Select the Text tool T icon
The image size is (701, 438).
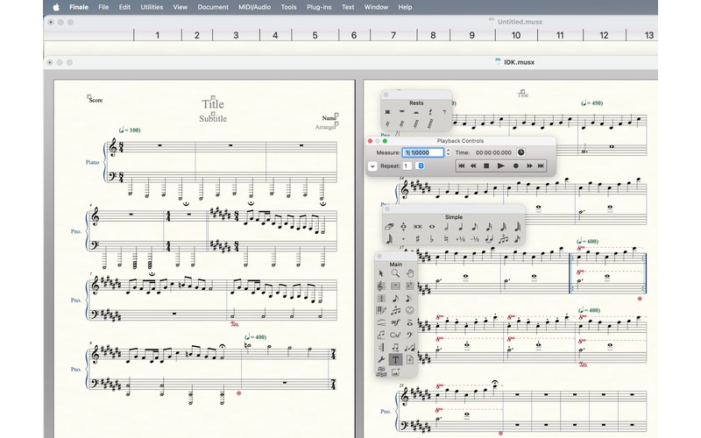pyautogui.click(x=395, y=359)
